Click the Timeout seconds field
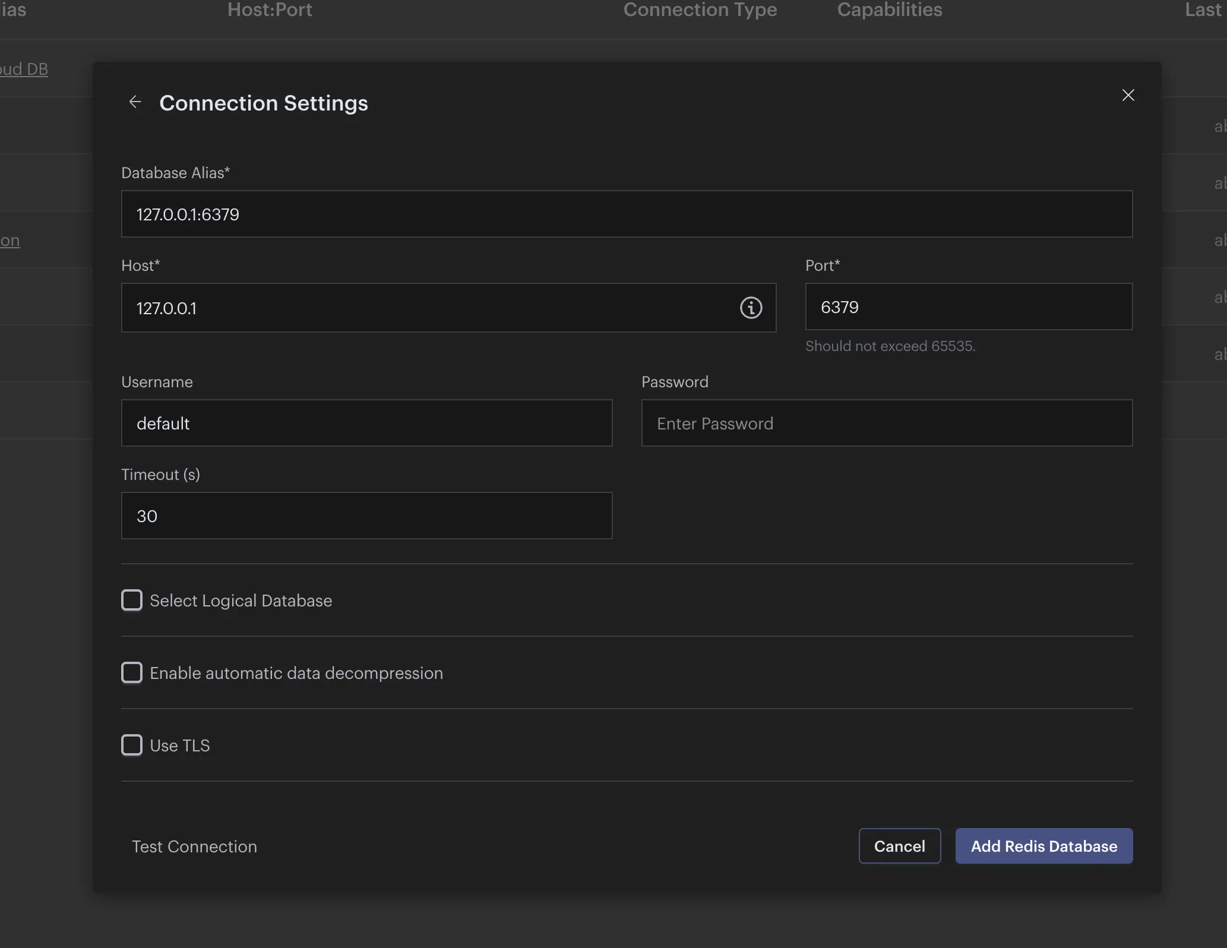 click(366, 516)
